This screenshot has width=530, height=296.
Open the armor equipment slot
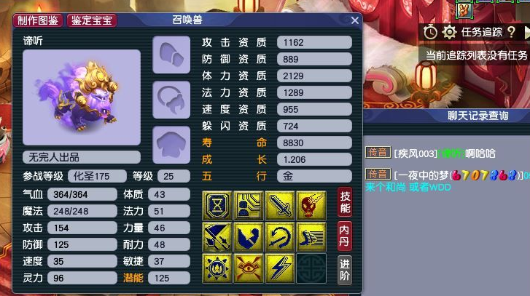click(171, 145)
